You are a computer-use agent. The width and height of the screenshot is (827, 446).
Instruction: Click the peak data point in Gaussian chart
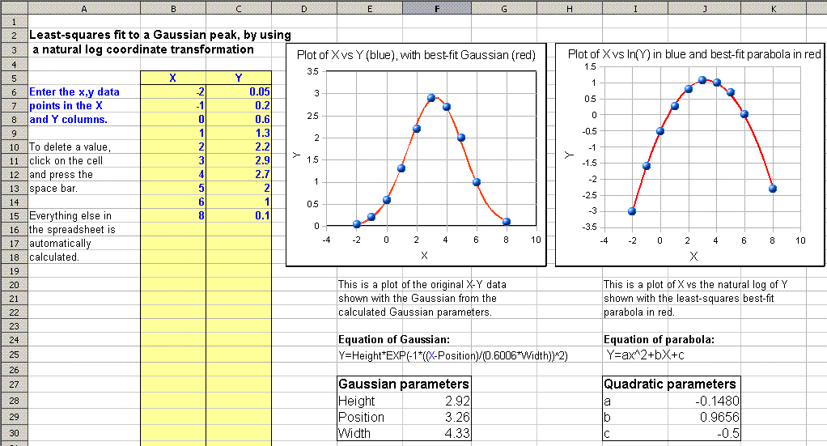(431, 97)
